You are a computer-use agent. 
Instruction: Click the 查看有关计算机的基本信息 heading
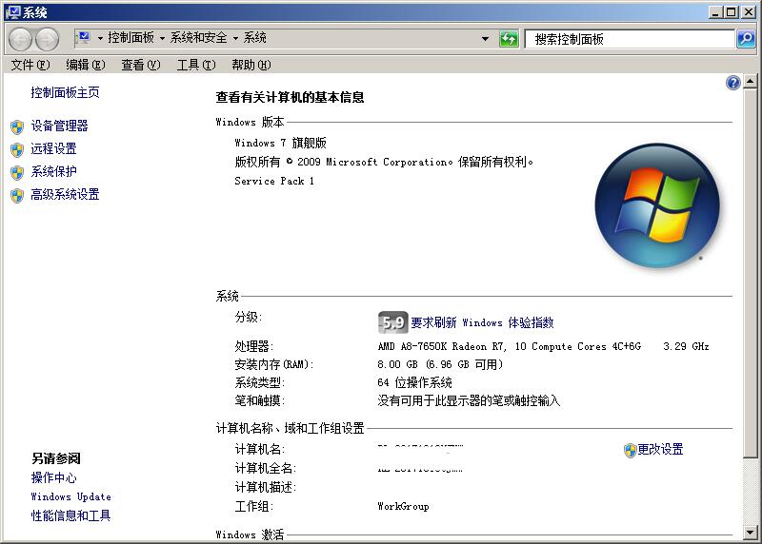pos(291,97)
